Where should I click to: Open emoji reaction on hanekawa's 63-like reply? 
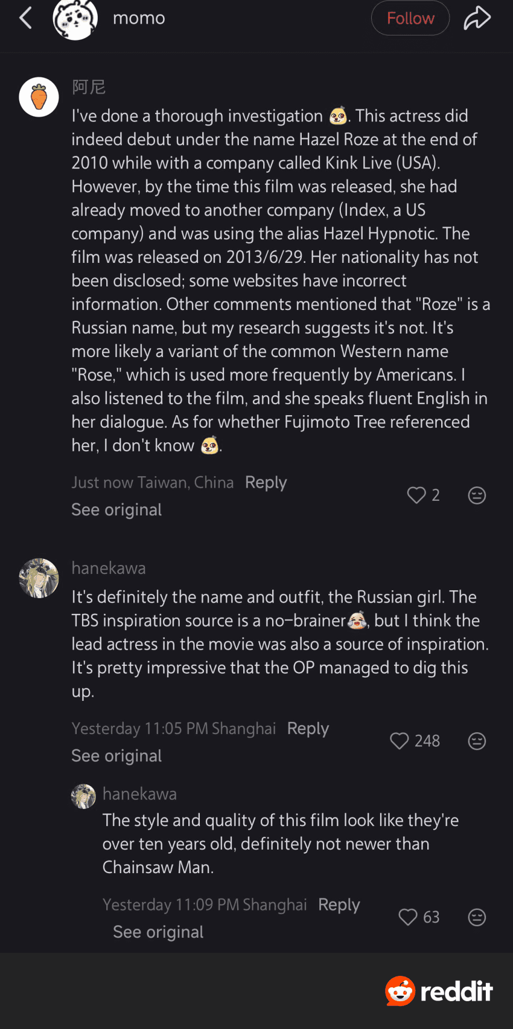point(477,917)
